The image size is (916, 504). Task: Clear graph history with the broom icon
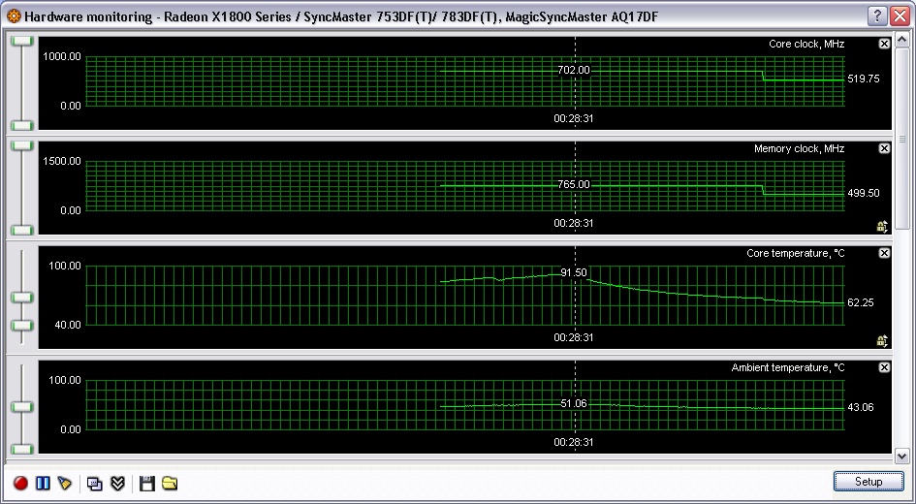[64, 483]
